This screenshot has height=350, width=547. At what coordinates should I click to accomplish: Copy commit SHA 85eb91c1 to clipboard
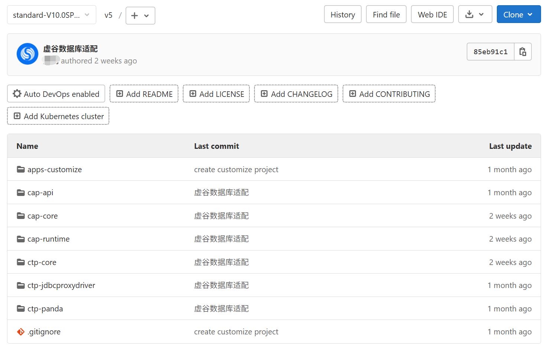[523, 52]
